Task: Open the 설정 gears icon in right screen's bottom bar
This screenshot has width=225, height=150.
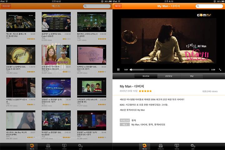Action: point(193,147)
